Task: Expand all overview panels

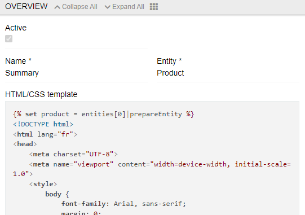Action: click(125, 7)
